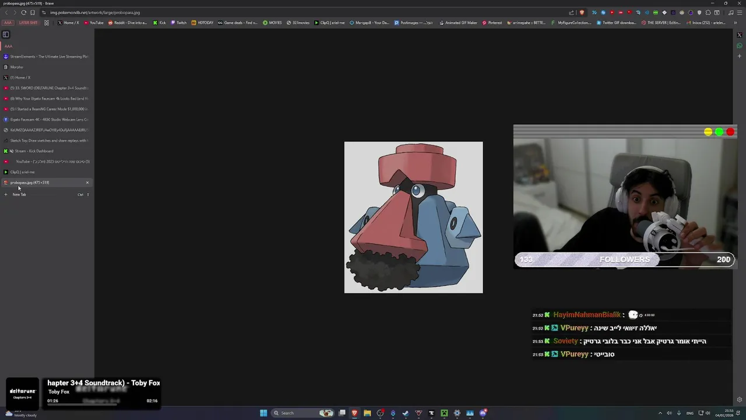
Task: Open the LATER SHIT bookmark folder
Action: point(28,23)
